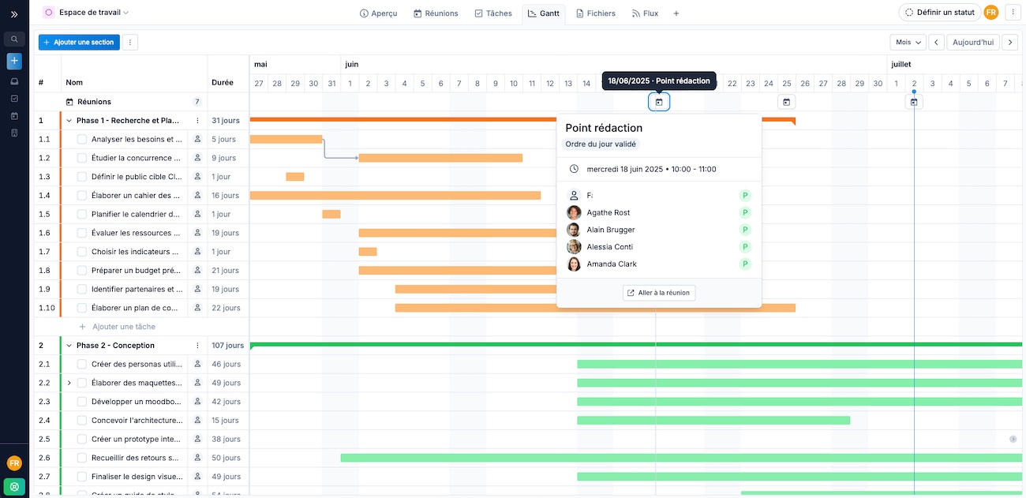This screenshot has width=1026, height=498.
Task: Collapse Phase 2 - Conception section
Action: tap(69, 346)
